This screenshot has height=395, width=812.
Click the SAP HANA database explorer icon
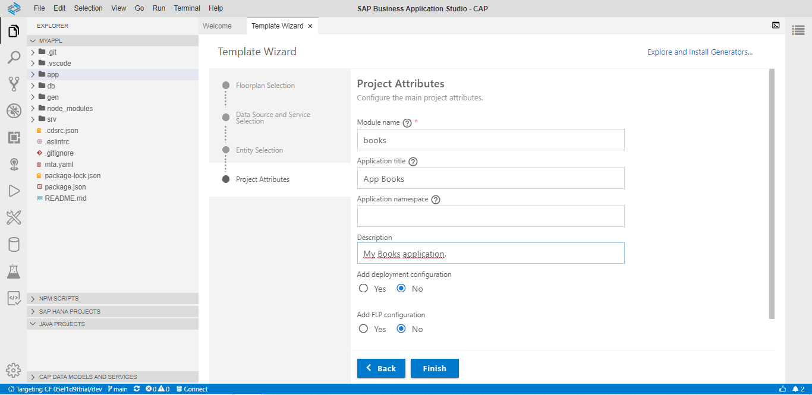pos(13,244)
